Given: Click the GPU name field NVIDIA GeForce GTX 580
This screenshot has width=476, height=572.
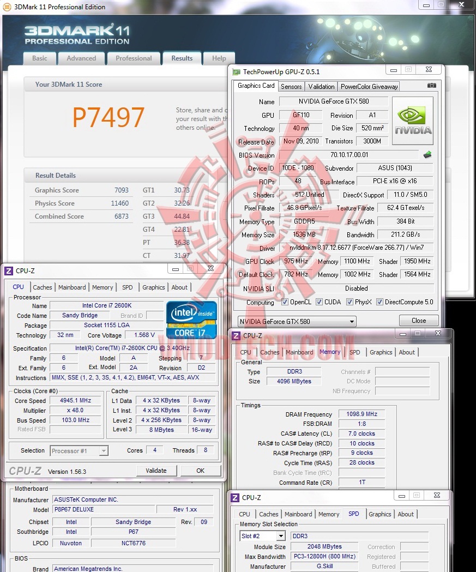Looking at the screenshot, I should 333,101.
